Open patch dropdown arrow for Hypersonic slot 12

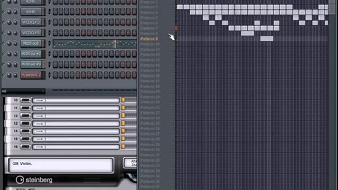40,116
